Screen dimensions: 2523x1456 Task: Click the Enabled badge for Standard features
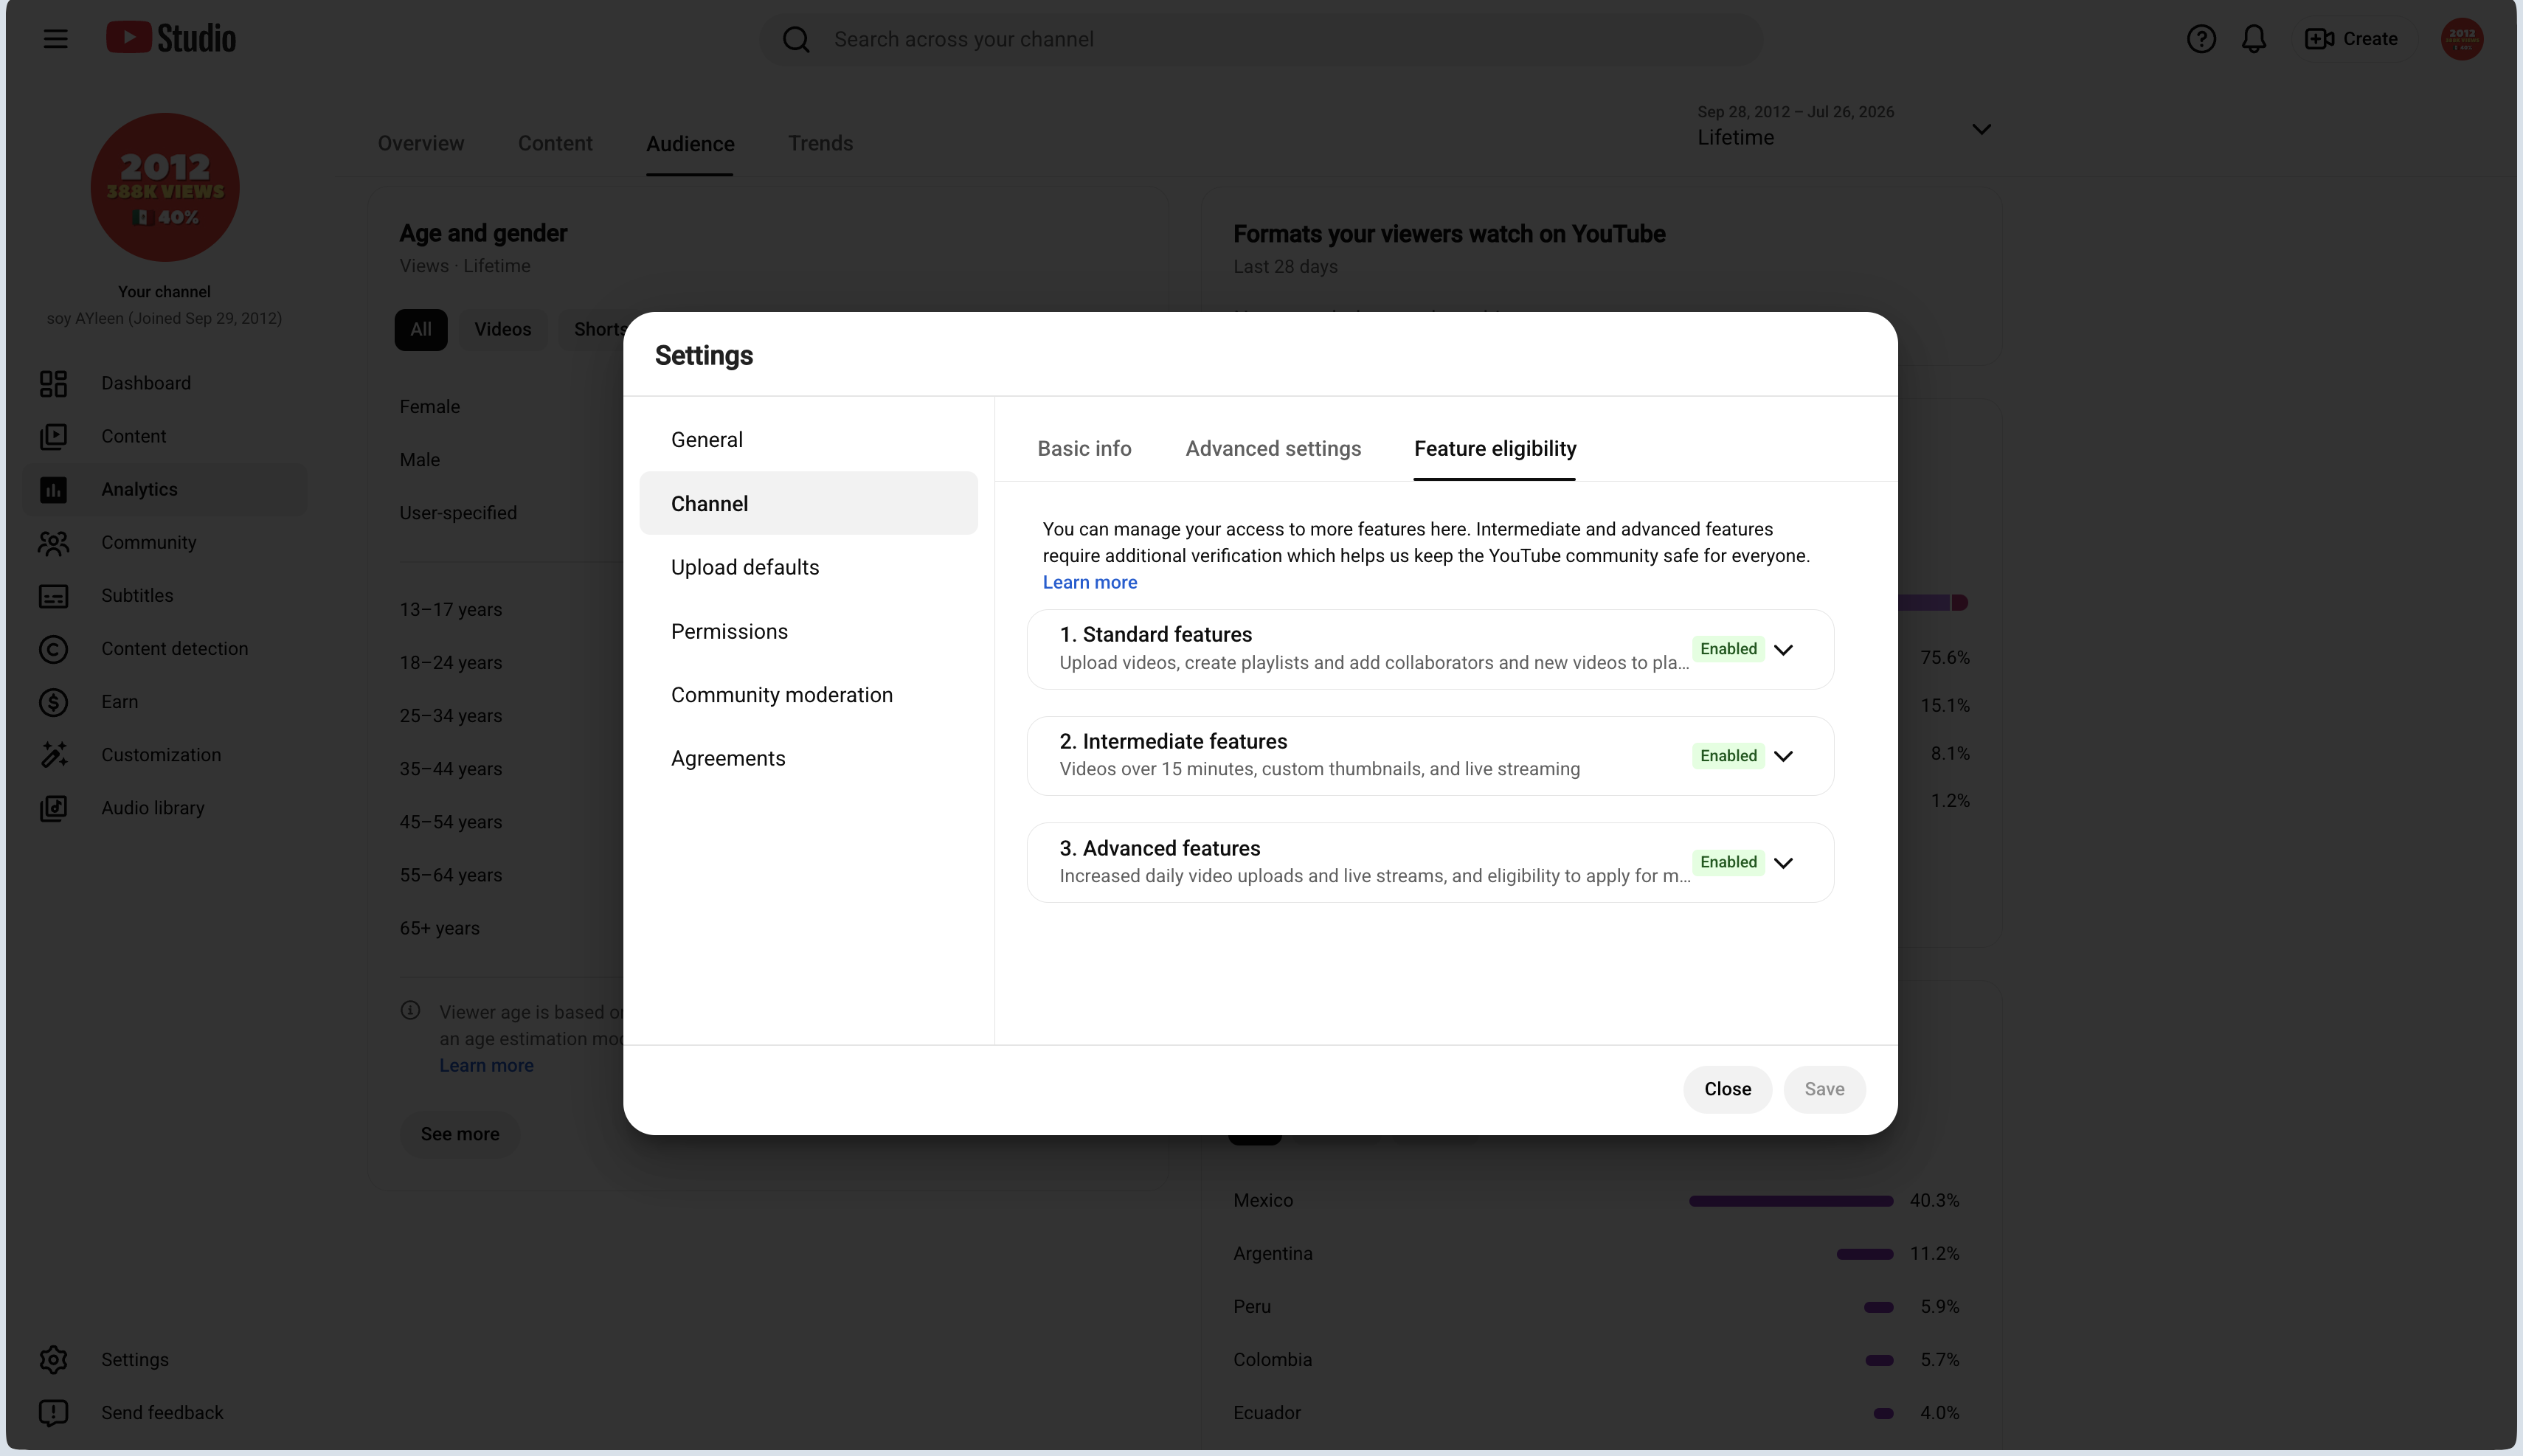click(1728, 649)
